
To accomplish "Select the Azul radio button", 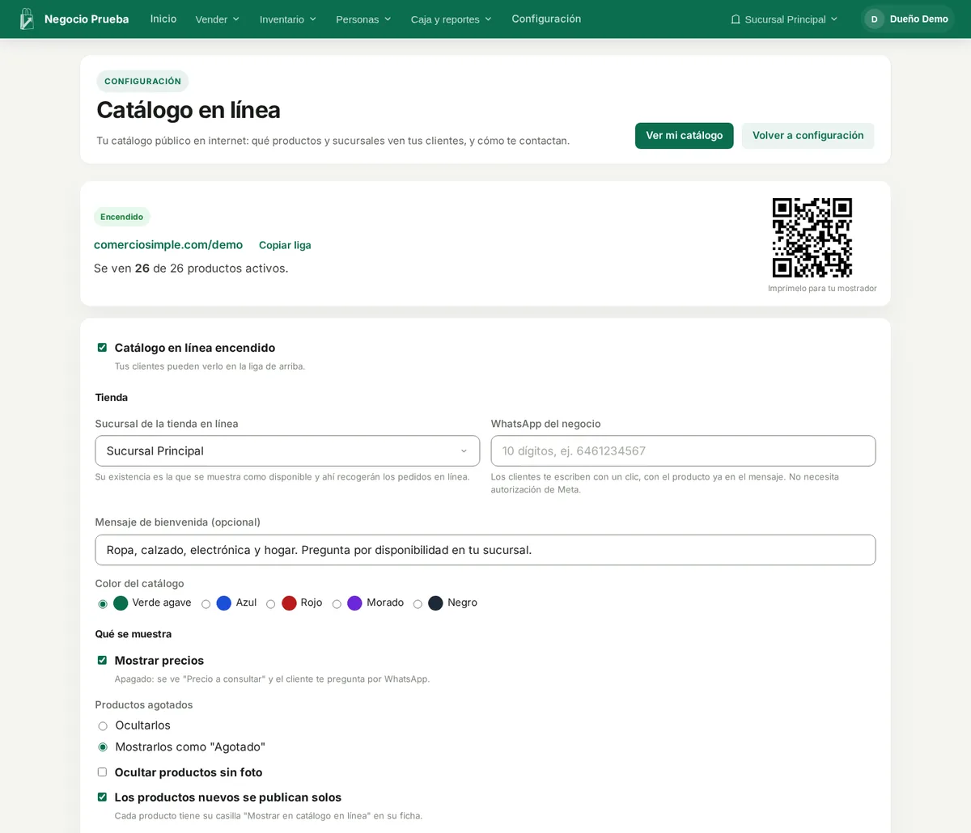I will click(206, 604).
